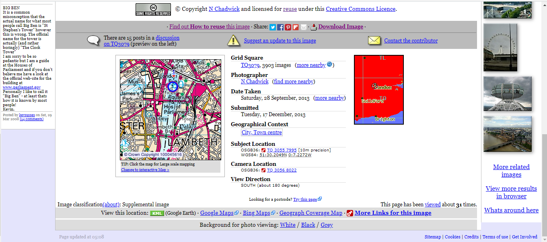Click View more results in browser
Image resolution: width=547 pixels, height=242 pixels.
coord(511,192)
